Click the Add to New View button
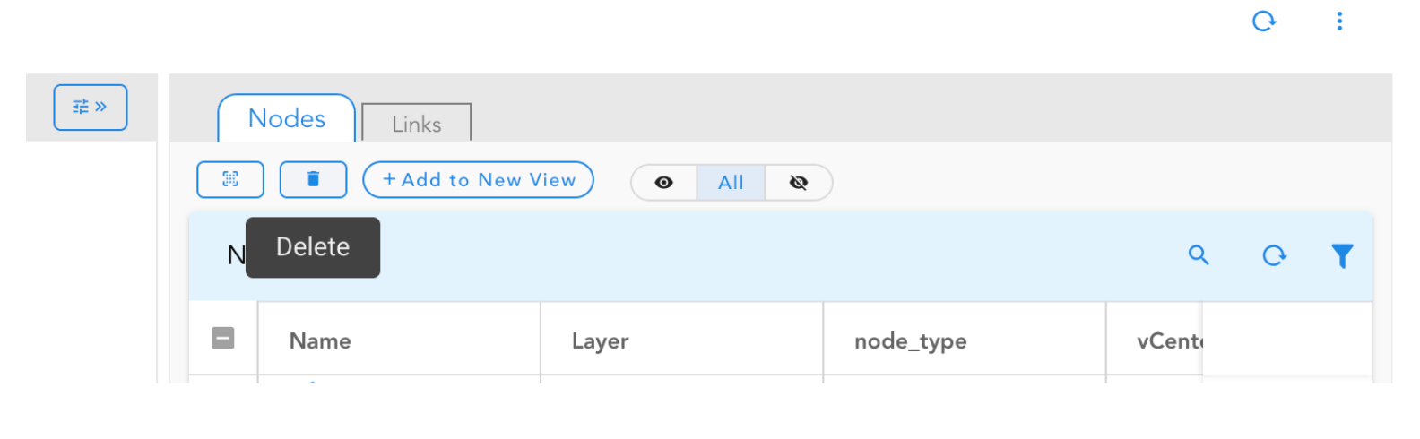Image resolution: width=1420 pixels, height=439 pixels. point(478,180)
